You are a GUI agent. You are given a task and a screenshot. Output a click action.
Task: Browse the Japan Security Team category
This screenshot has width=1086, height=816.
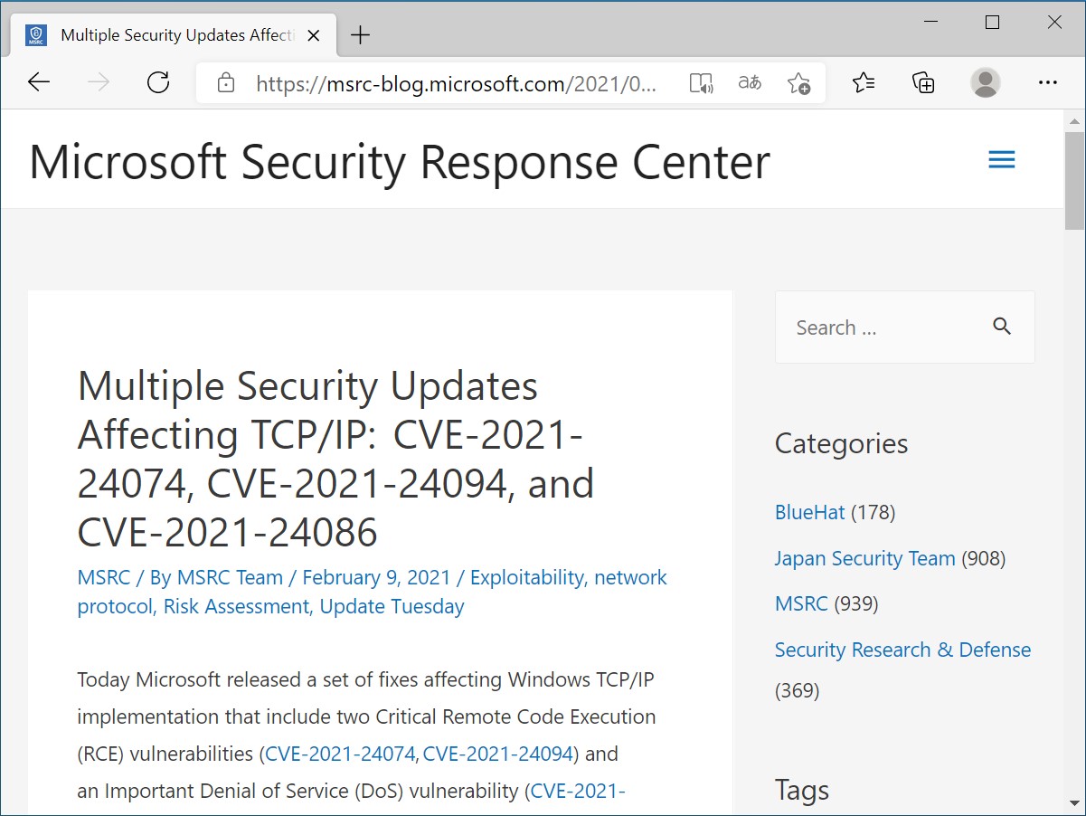tap(864, 558)
